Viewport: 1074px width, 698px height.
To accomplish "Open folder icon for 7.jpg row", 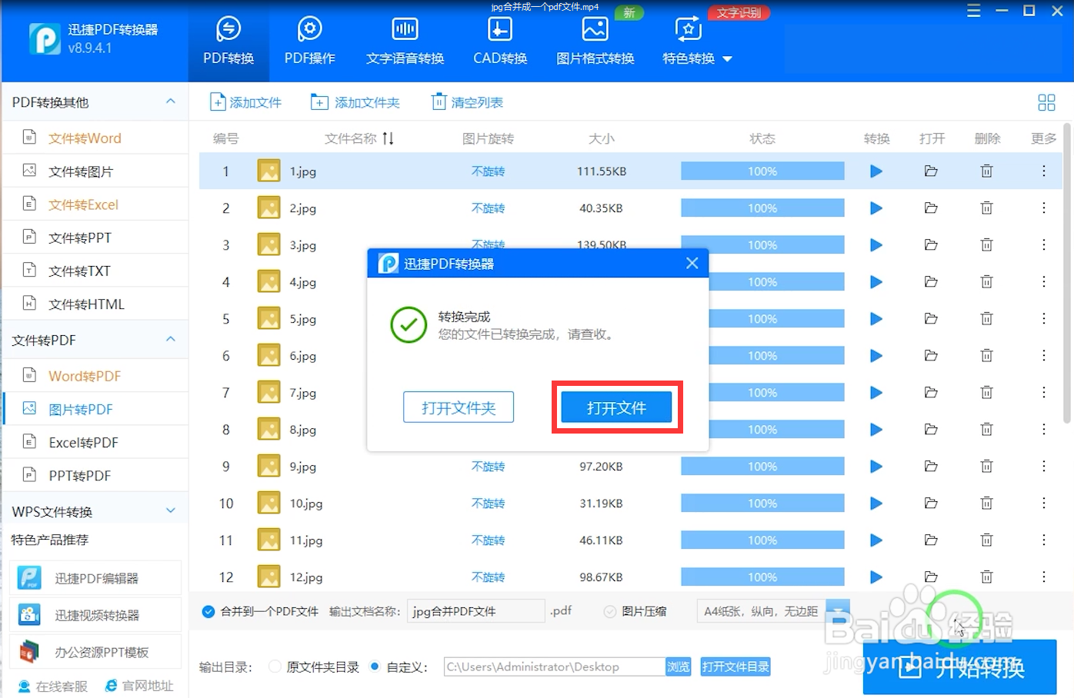I will pyautogui.click(x=931, y=393).
